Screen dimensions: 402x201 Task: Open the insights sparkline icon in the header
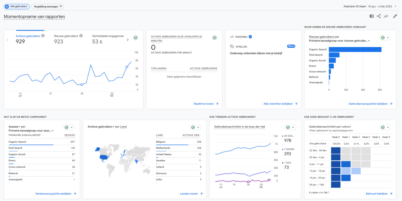[x=386, y=16]
